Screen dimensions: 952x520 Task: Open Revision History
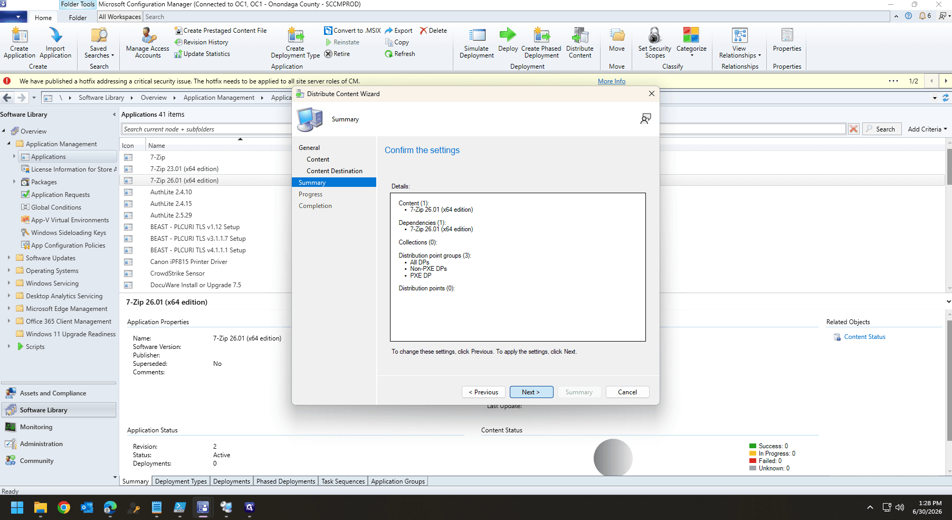202,42
